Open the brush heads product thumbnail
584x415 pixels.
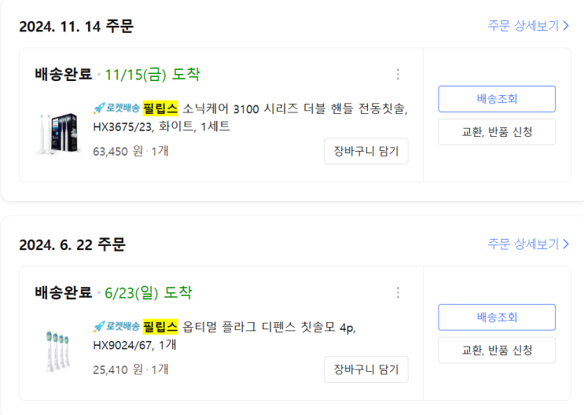[x=58, y=351]
